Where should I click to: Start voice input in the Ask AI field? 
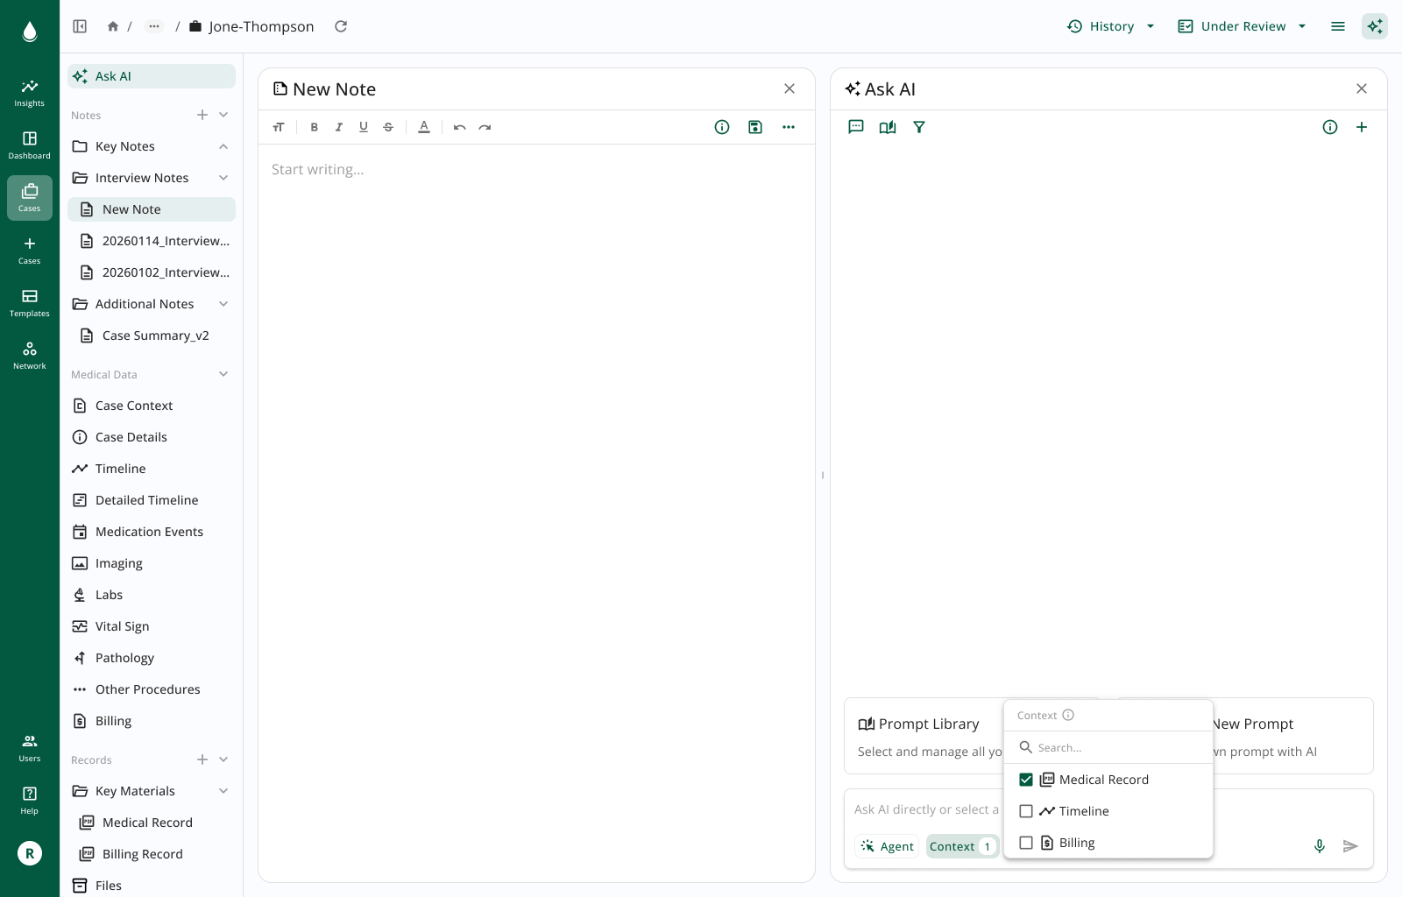click(x=1319, y=846)
